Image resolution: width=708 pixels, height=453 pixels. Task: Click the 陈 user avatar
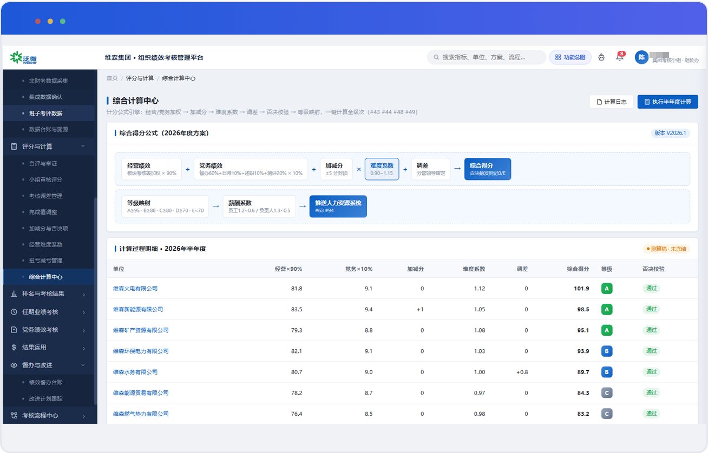(x=641, y=57)
